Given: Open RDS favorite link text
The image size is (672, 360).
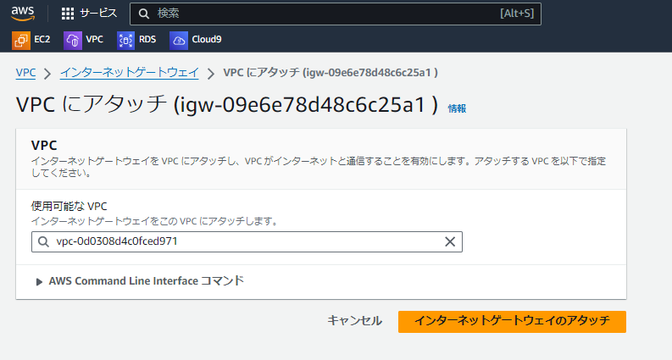Looking at the screenshot, I should pyautogui.click(x=147, y=40).
